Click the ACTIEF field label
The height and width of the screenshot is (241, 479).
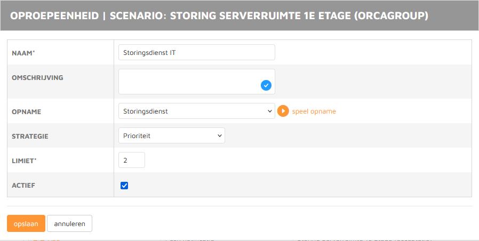pyautogui.click(x=23, y=186)
